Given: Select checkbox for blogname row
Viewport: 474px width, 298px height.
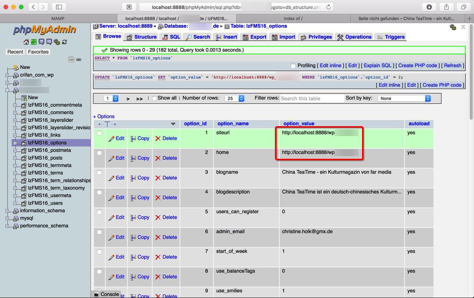Looking at the screenshot, I should coord(99,173).
